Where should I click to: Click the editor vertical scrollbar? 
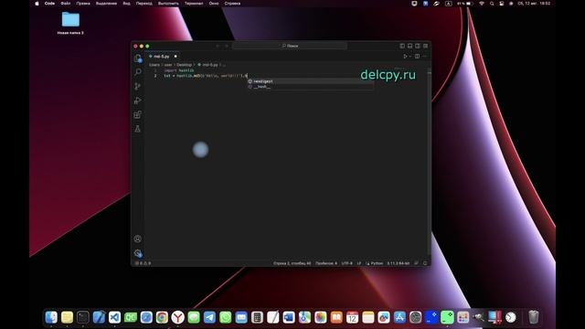tap(429, 164)
